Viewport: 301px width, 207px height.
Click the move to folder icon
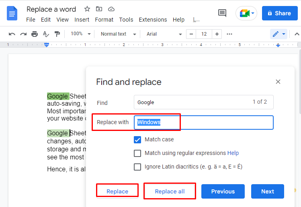(99, 9)
